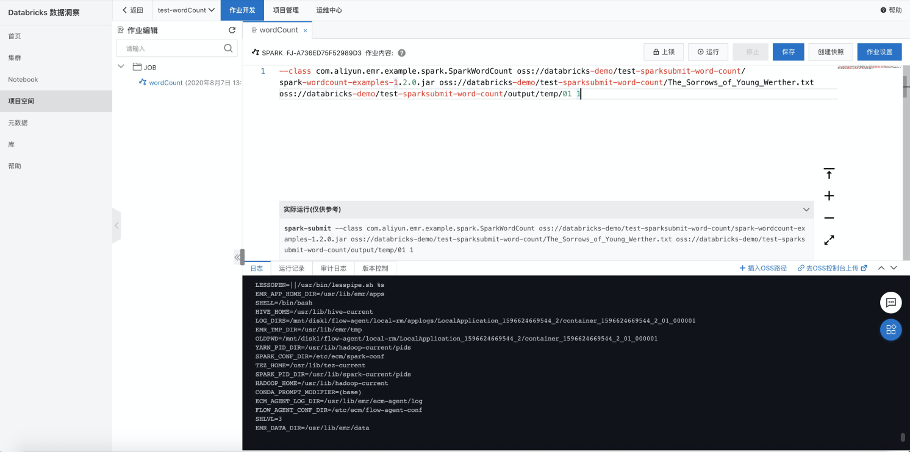The height and width of the screenshot is (452, 910).
Task: Zoom in with the plus icon
Action: 829,196
